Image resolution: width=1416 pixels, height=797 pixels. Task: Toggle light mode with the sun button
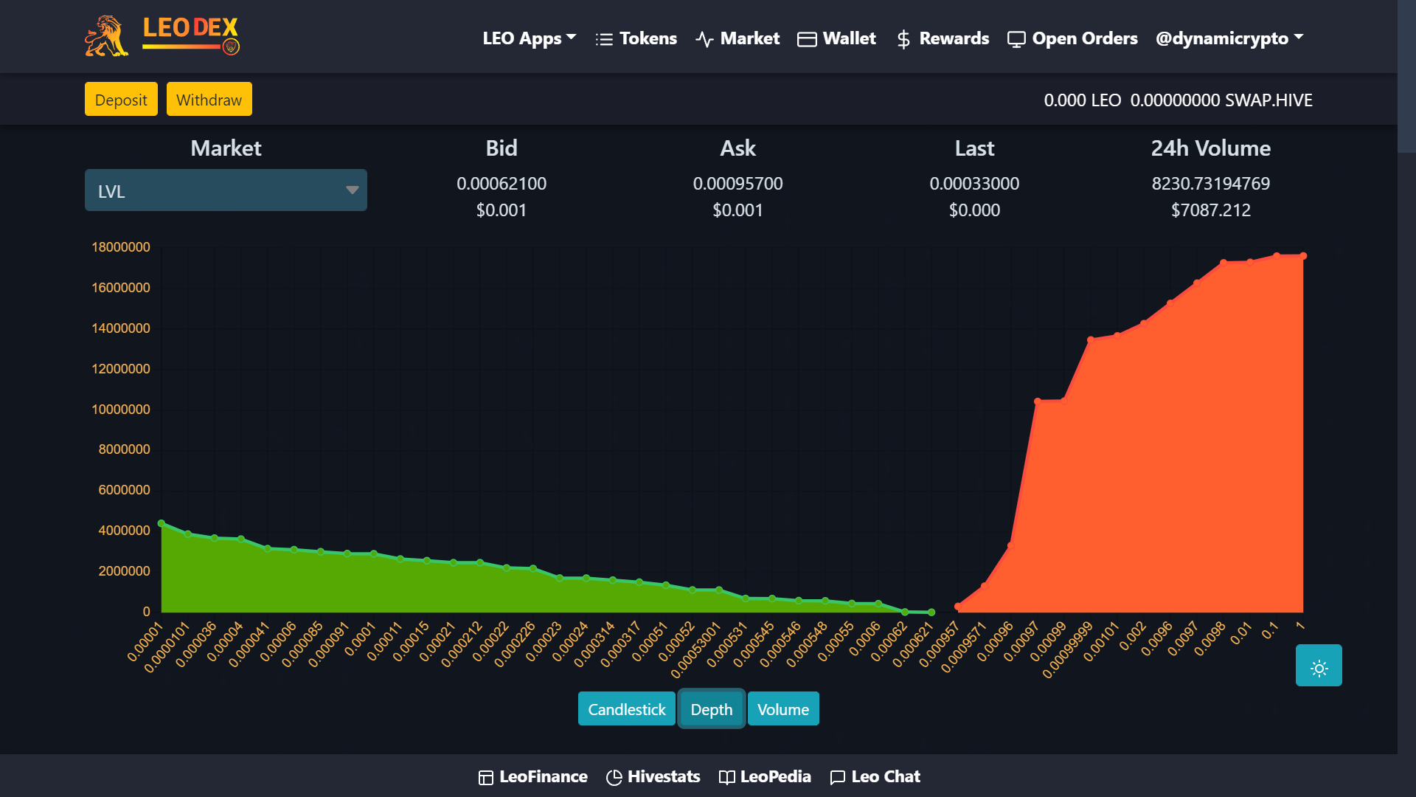(1319, 666)
